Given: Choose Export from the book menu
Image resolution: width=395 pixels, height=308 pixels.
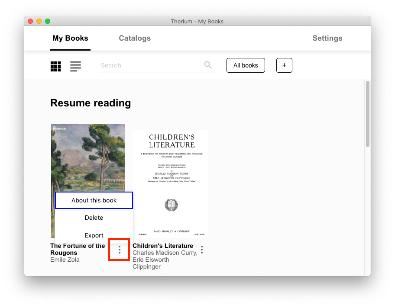Looking at the screenshot, I should 94,234.
